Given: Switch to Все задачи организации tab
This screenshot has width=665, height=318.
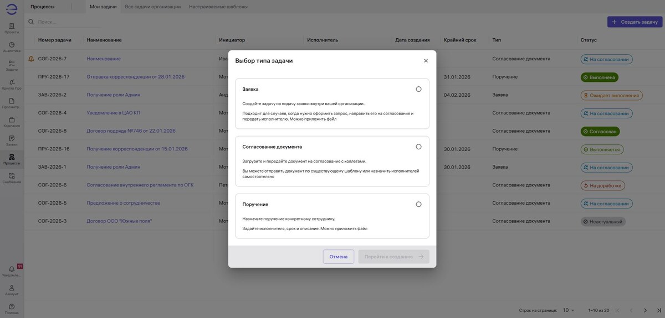Looking at the screenshot, I should coord(153,7).
